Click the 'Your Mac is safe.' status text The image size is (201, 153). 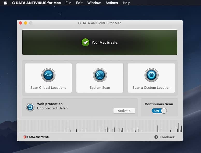[105, 42]
